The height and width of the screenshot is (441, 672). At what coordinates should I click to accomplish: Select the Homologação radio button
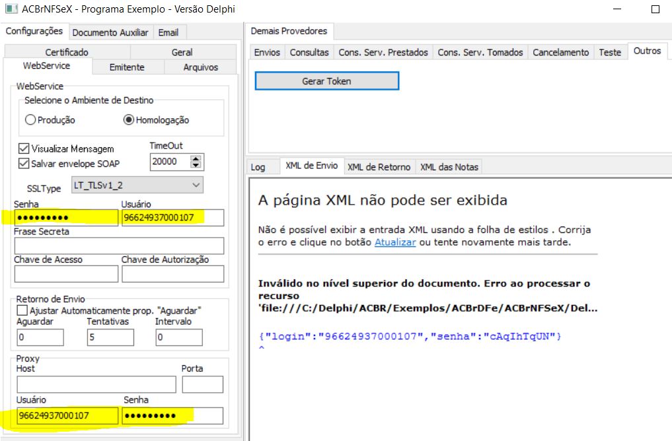(x=128, y=120)
